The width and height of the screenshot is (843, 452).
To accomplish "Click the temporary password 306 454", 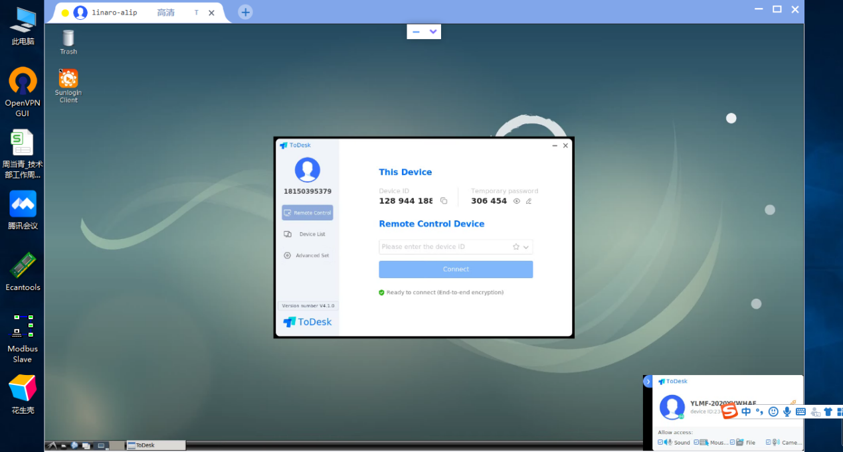I will [x=489, y=201].
